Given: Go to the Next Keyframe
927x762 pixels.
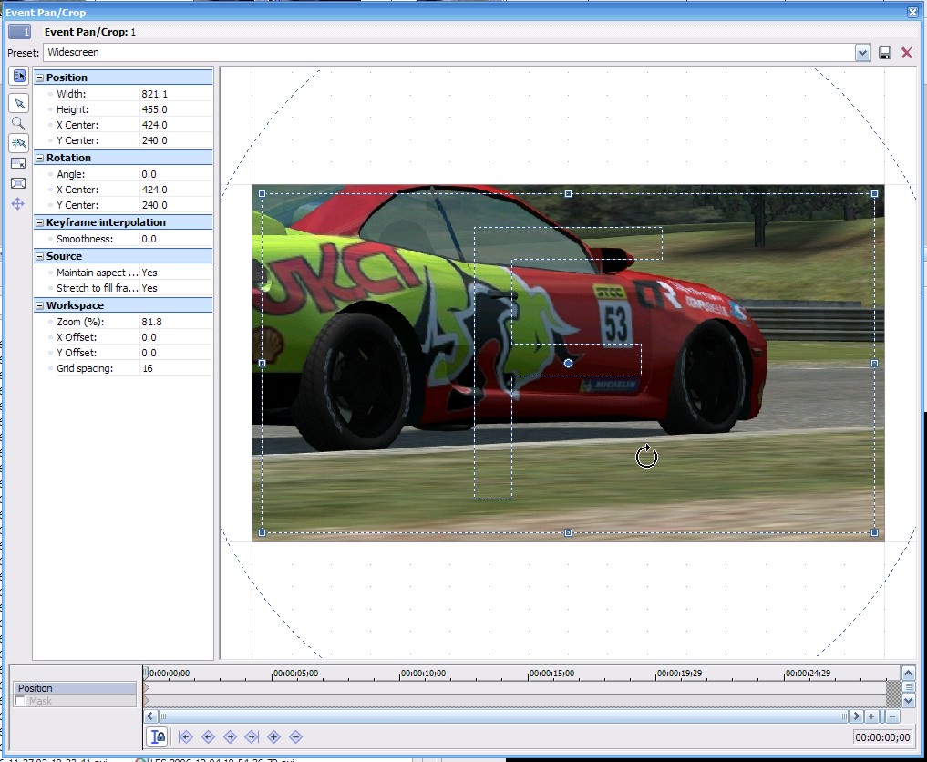Looking at the screenshot, I should (230, 736).
